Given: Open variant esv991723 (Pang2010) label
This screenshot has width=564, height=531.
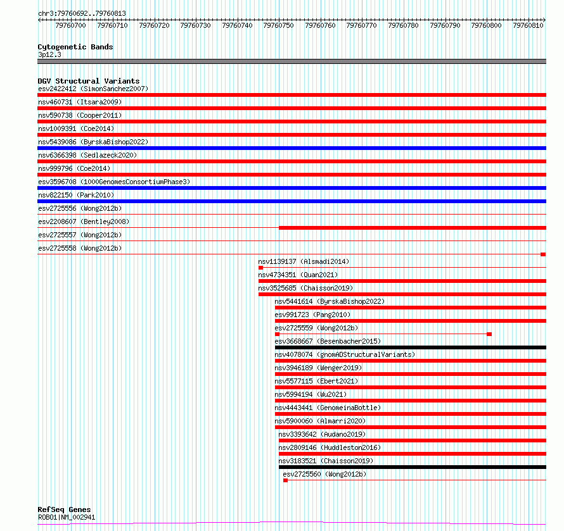Looking at the screenshot, I should tap(312, 315).
